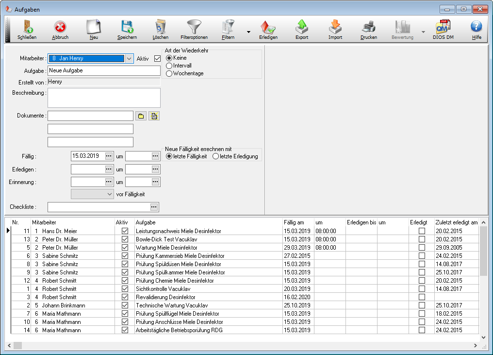Click into the Beschreibung text field
The image size is (493, 355).
coord(104,98)
